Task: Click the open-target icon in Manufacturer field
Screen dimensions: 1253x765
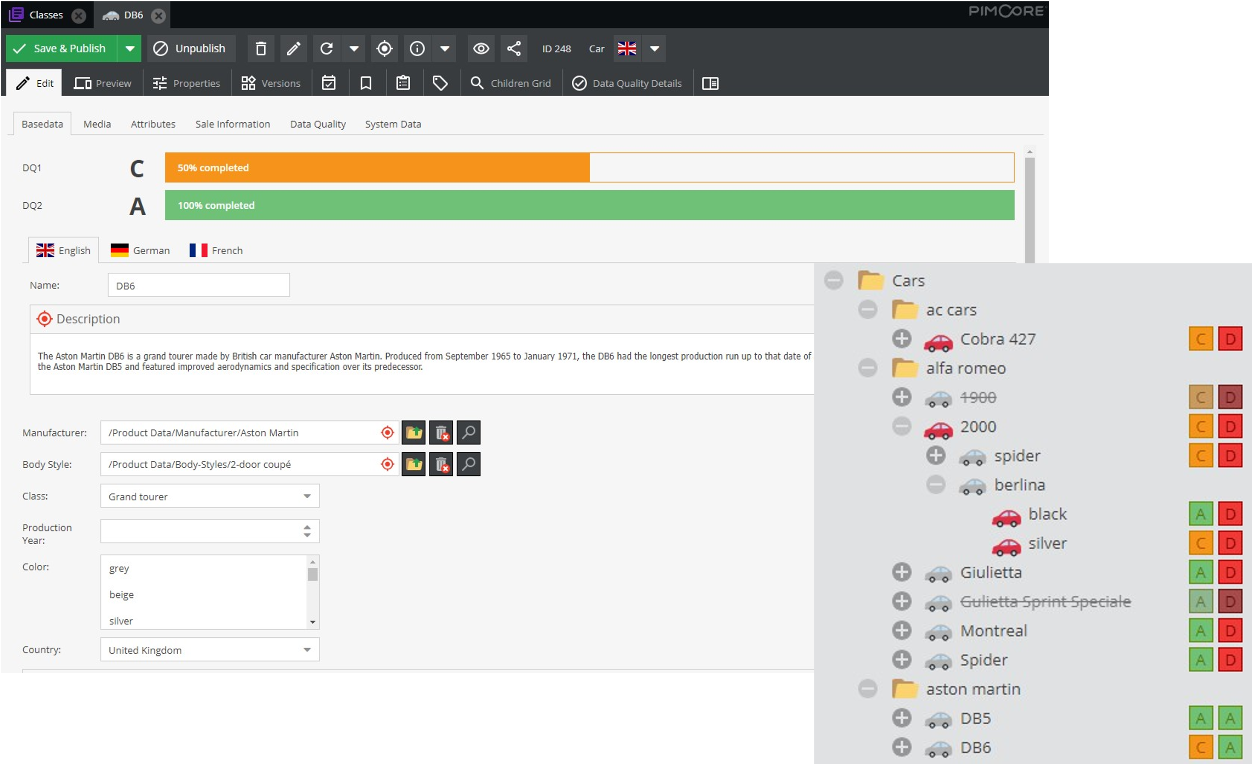Action: click(387, 433)
